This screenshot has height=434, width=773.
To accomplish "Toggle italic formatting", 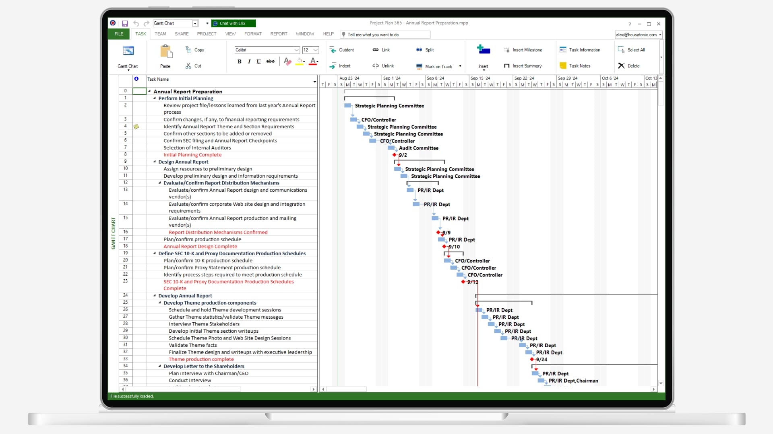I will point(249,61).
